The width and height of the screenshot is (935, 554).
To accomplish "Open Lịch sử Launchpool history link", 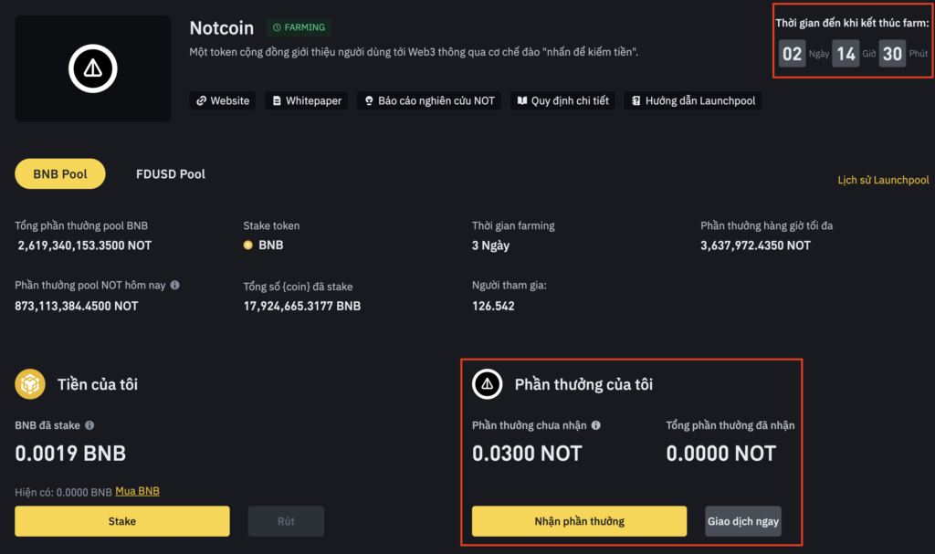I will [883, 180].
